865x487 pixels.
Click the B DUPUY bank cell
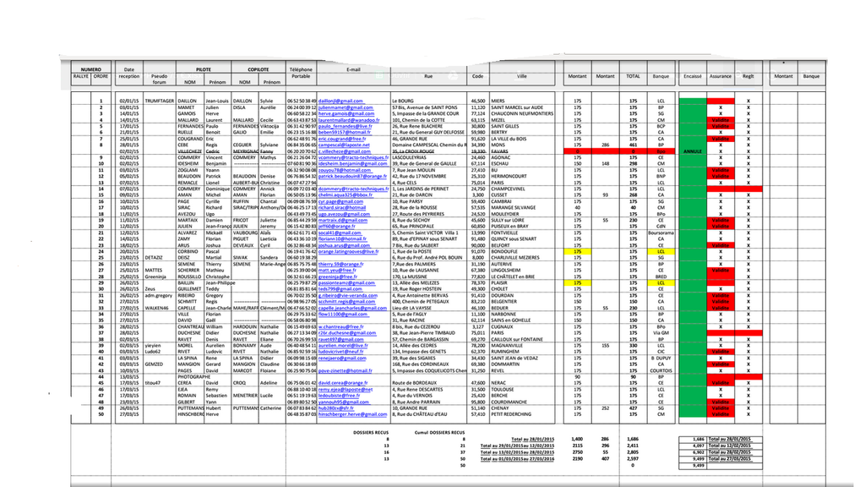(x=661, y=358)
